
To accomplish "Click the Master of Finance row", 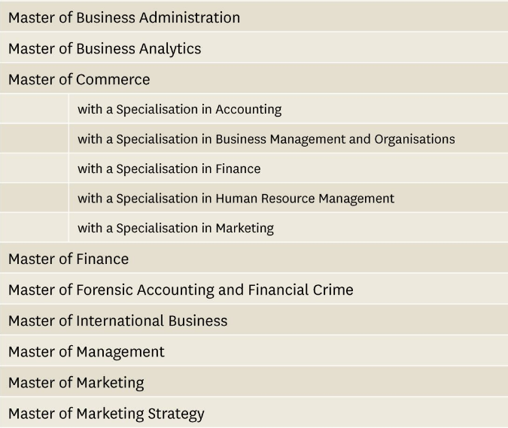I will (68, 260).
